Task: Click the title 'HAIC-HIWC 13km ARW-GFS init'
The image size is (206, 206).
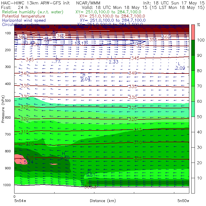Action: click(35, 3)
